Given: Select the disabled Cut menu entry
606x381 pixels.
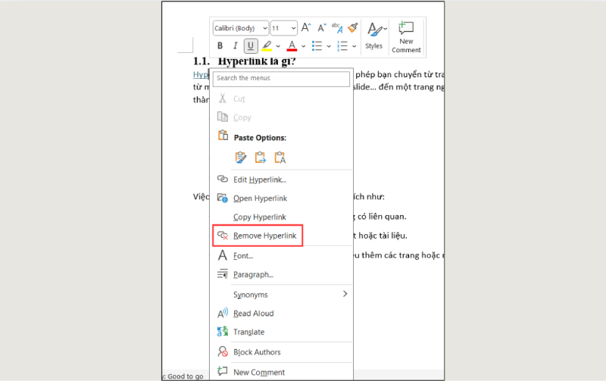Looking at the screenshot, I should 281,99.
